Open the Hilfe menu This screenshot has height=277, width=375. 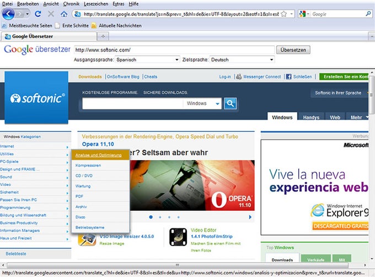pos(133,4)
